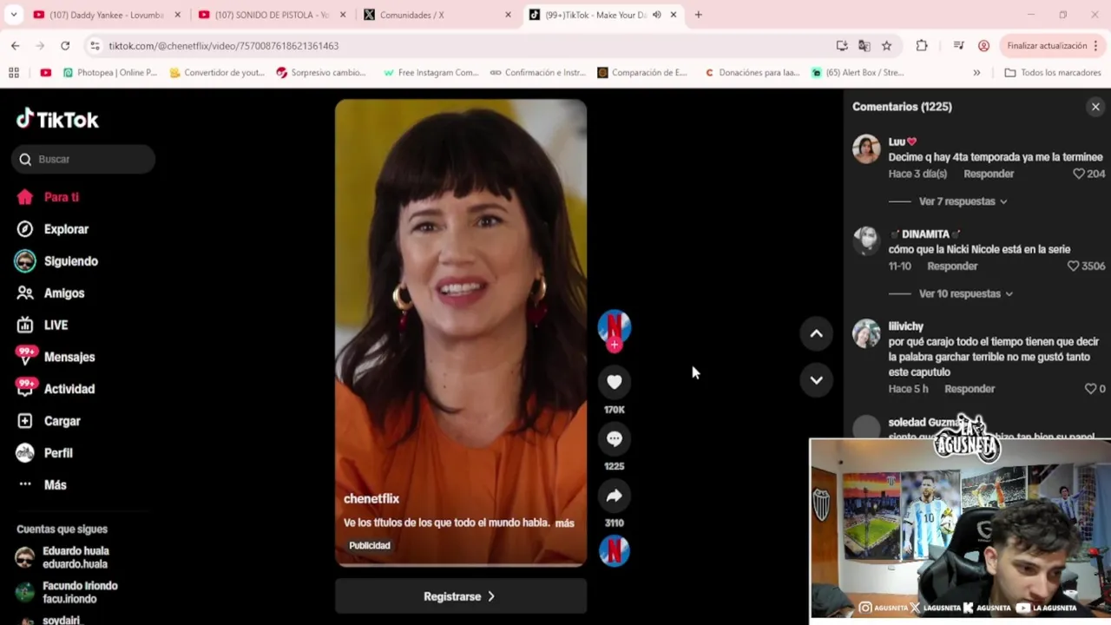Expand Ver 7 respuestas replies

pos(963,201)
